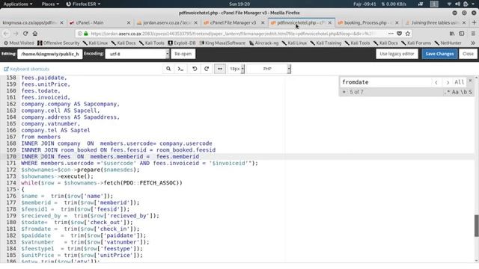479x269 pixels.
Task: Redo the last undone editor change
Action: pos(207,69)
